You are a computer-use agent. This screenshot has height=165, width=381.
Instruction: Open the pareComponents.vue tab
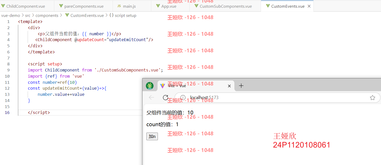(83, 6)
